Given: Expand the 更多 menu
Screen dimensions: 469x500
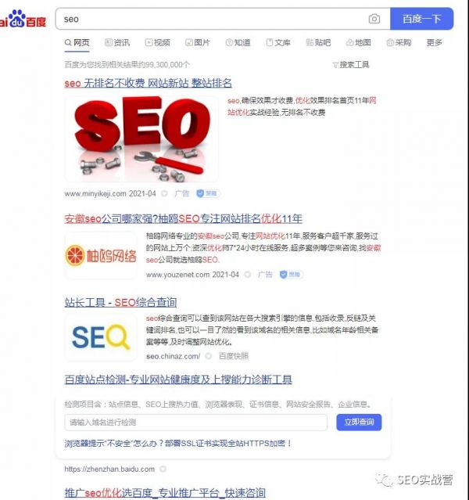Looking at the screenshot, I should click(435, 42).
